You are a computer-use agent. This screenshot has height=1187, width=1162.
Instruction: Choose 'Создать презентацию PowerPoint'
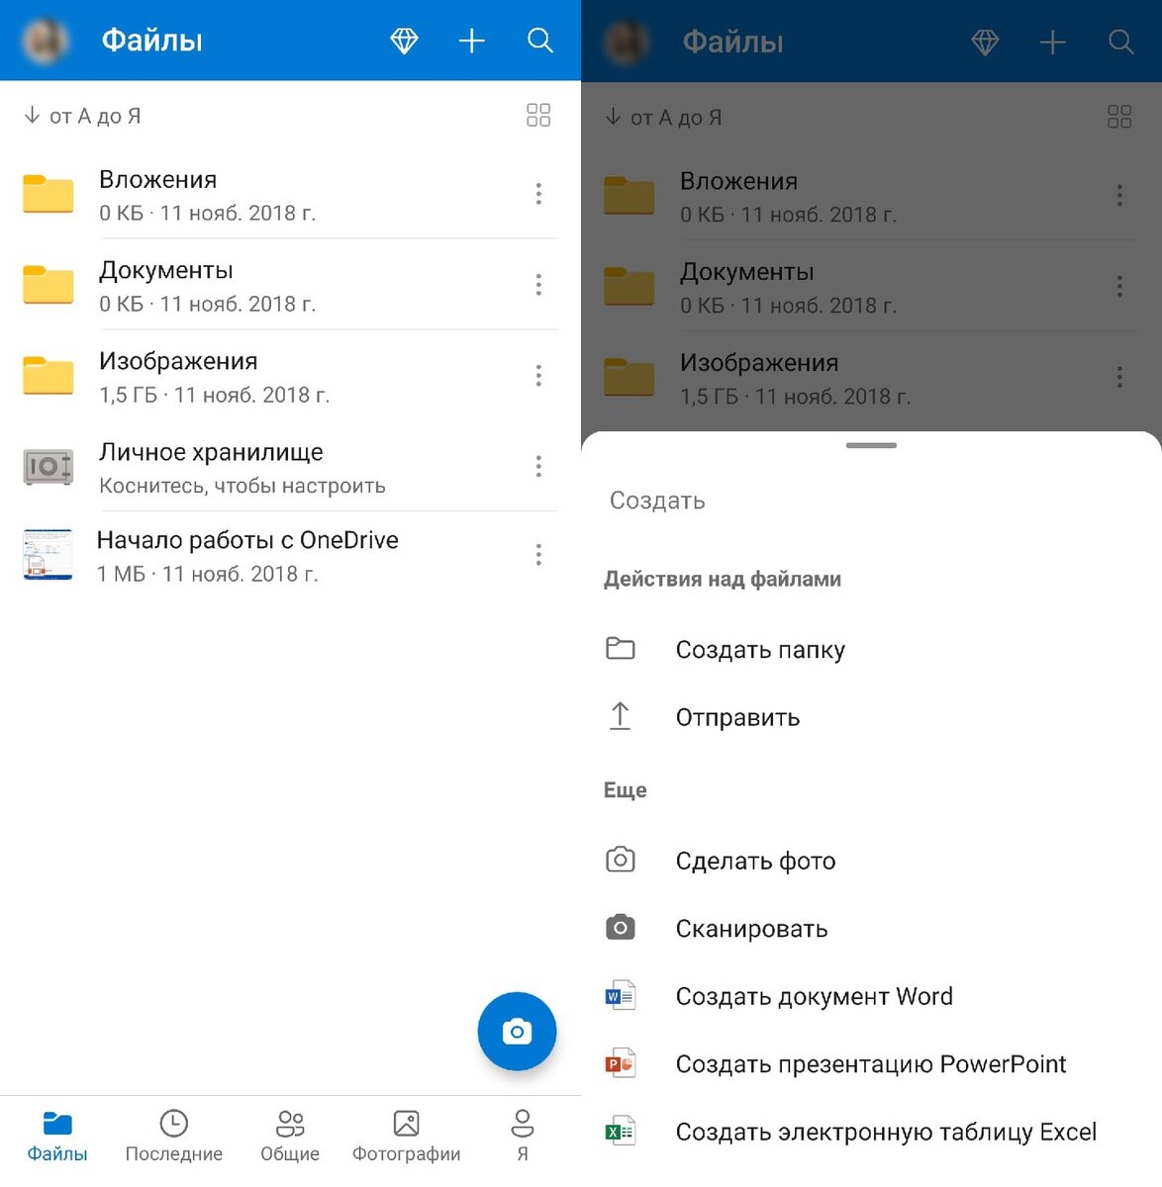[871, 1064]
